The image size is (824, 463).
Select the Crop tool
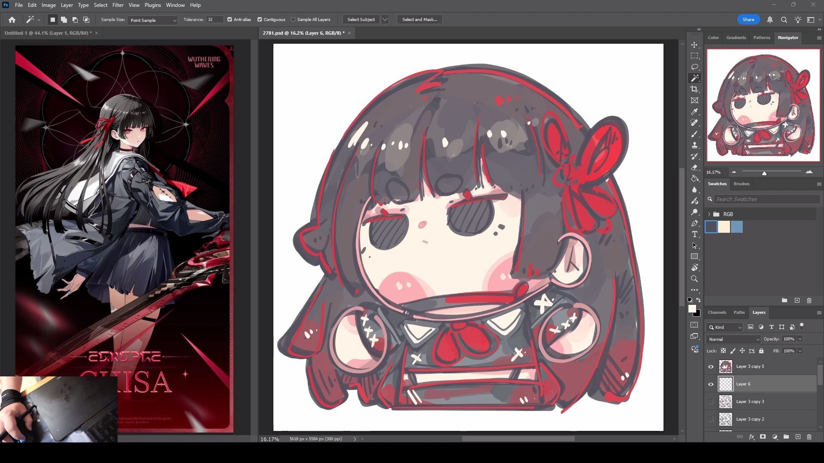click(694, 89)
